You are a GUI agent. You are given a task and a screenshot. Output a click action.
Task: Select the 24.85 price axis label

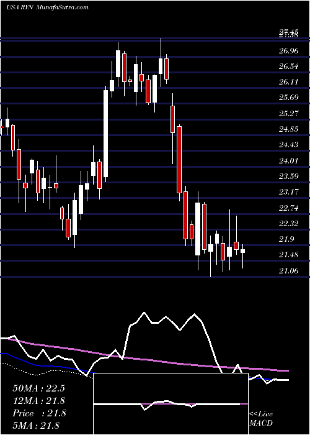[288, 129]
